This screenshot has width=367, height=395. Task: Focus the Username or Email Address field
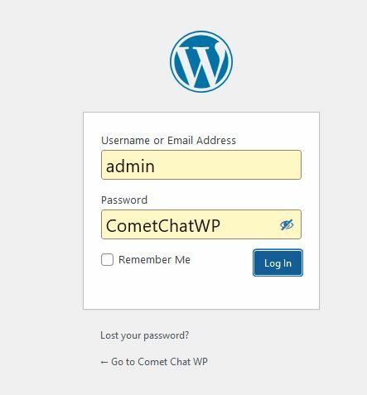[201, 165]
